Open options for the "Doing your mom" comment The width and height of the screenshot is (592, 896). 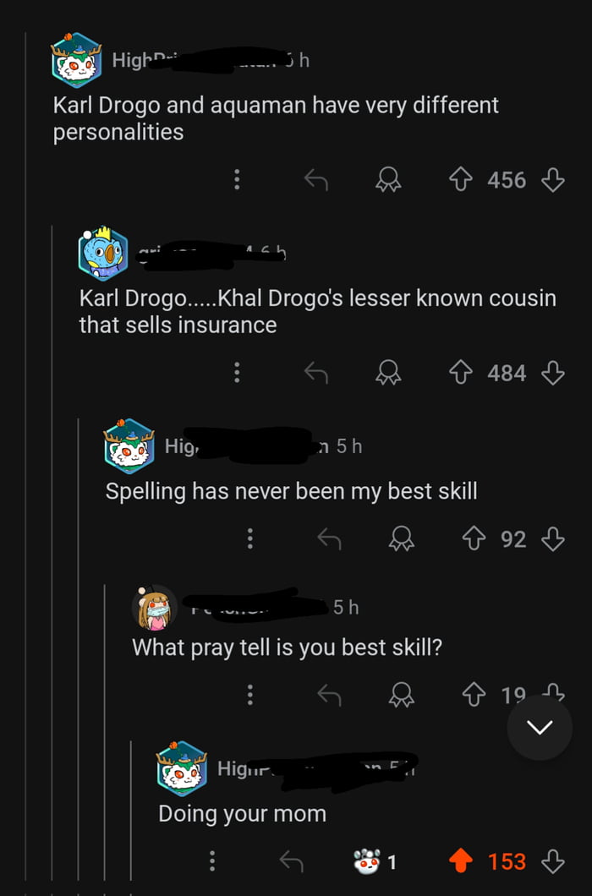[x=211, y=861]
